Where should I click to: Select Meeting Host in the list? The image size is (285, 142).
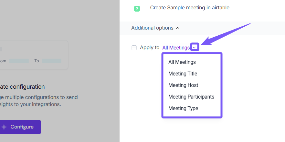(183, 85)
